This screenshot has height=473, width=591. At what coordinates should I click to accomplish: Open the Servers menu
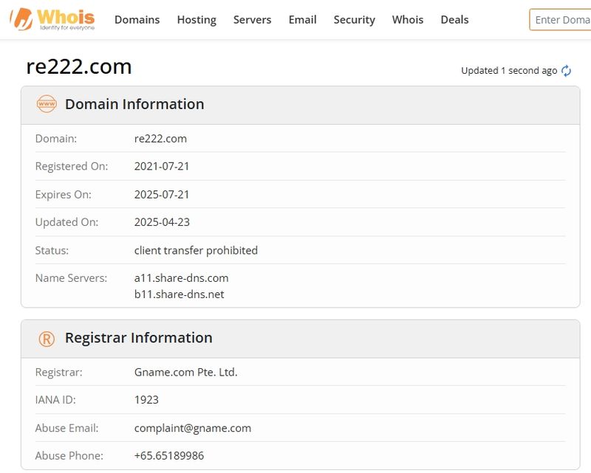(x=252, y=20)
